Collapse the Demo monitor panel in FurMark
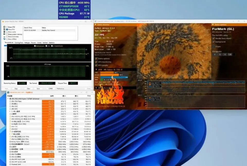This screenshot has width=247, height=166. [95, 24]
